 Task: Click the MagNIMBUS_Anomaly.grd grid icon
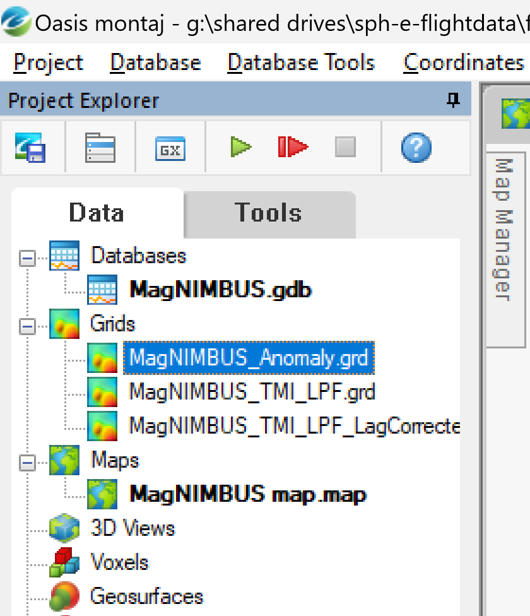[x=102, y=358]
